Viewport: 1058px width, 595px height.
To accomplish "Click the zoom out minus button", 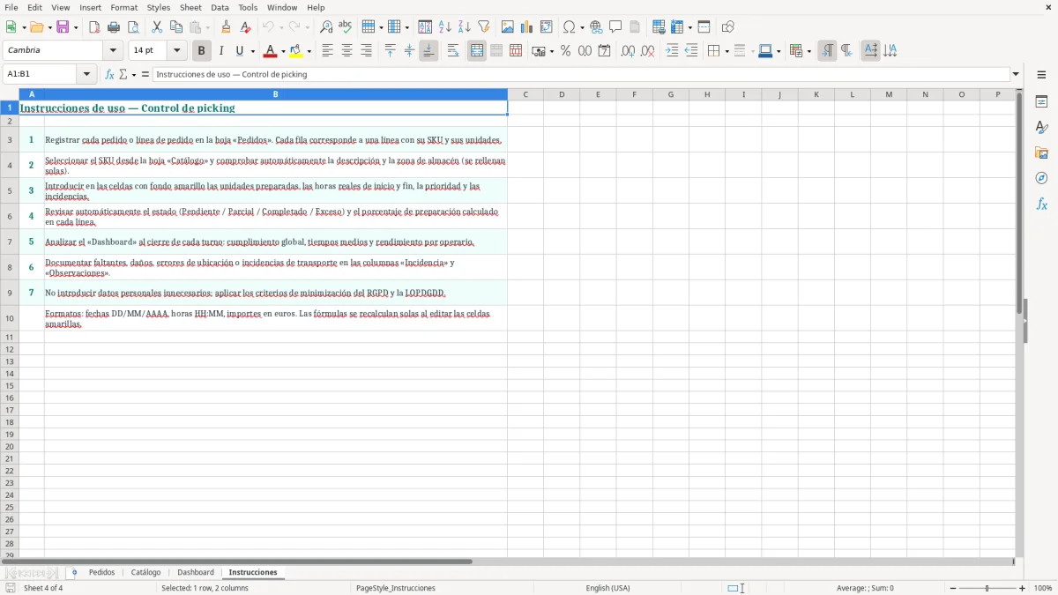I will (953, 588).
